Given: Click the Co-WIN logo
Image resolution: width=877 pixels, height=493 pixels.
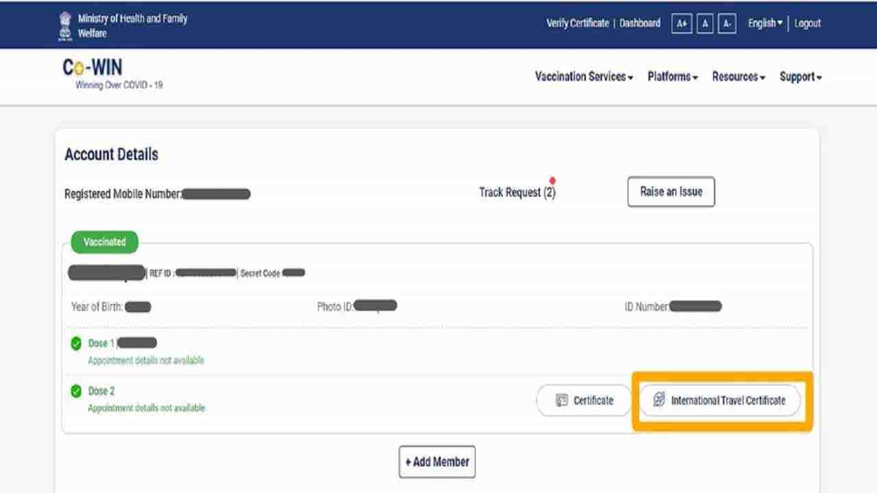Looking at the screenshot, I should [x=92, y=68].
